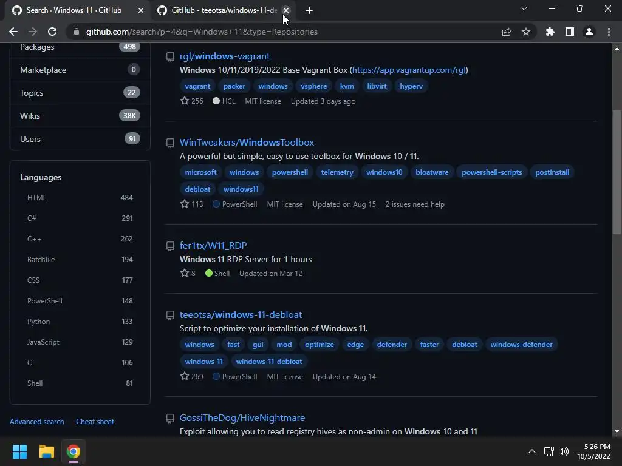Open the GossiTheDog/HiveNightmare repository
Viewport: 622px width, 466px height.
coord(242,417)
